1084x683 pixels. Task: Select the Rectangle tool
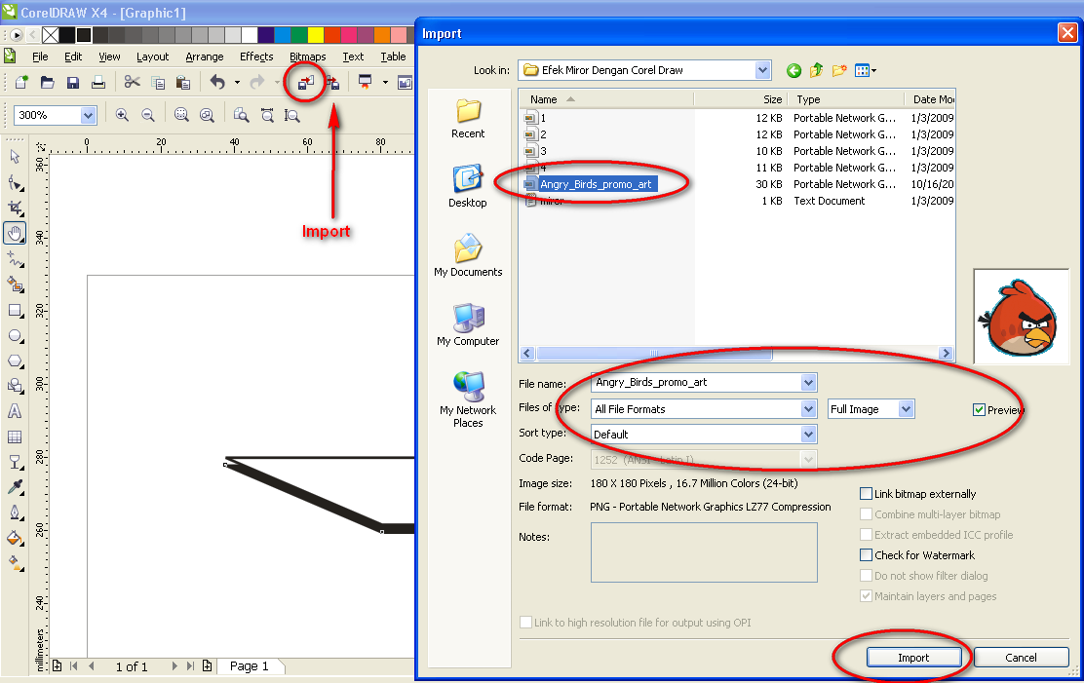[x=14, y=310]
